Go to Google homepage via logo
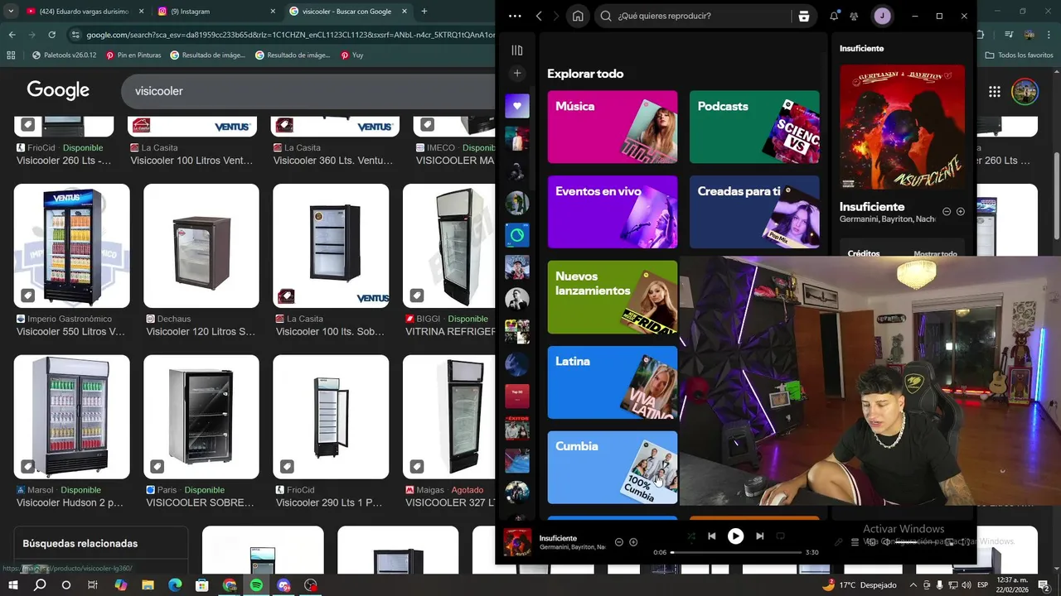Viewport: 1061px width, 596px height. coord(58,90)
